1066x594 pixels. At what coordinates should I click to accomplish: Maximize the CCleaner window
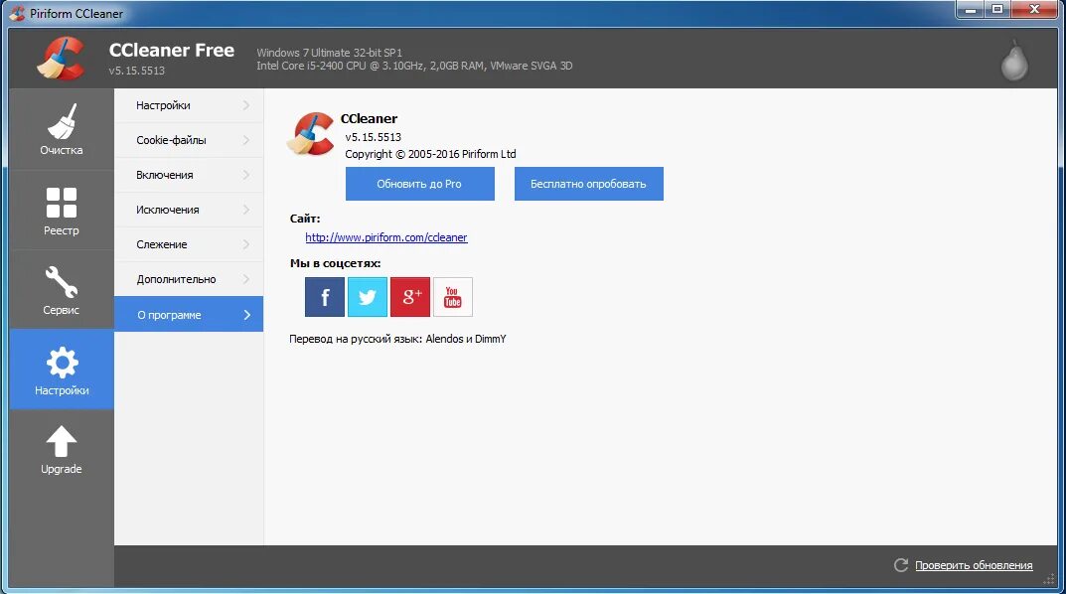(997, 10)
